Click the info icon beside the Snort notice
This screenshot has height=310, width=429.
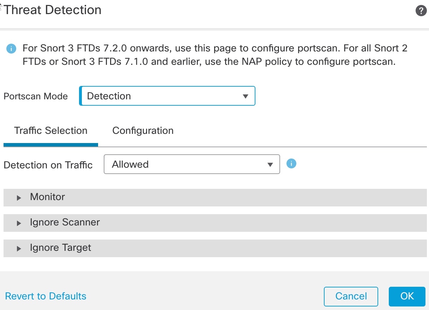tap(11, 49)
